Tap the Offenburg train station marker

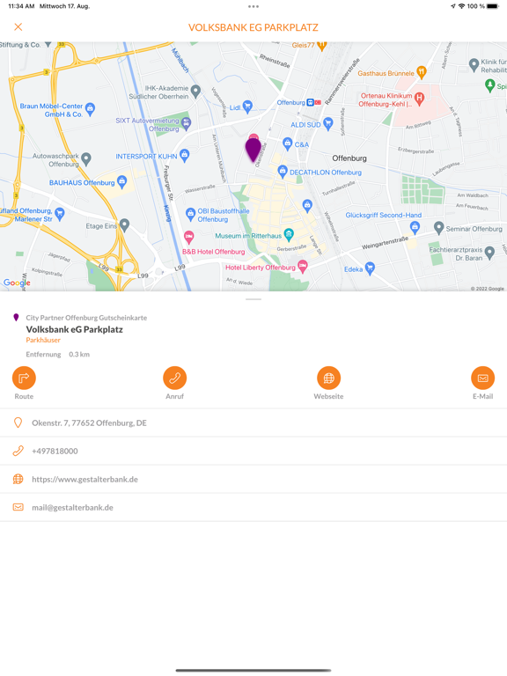tap(310, 103)
